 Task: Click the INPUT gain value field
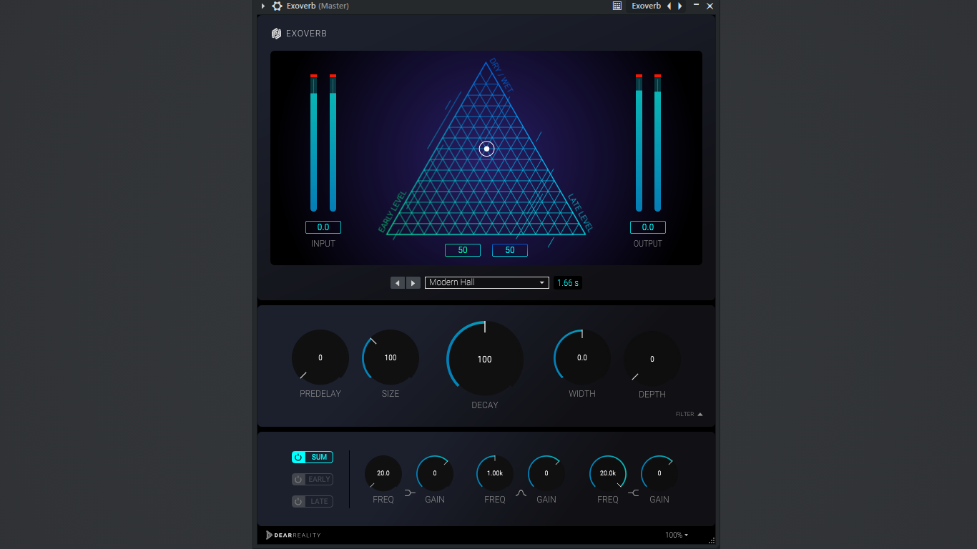tap(323, 227)
